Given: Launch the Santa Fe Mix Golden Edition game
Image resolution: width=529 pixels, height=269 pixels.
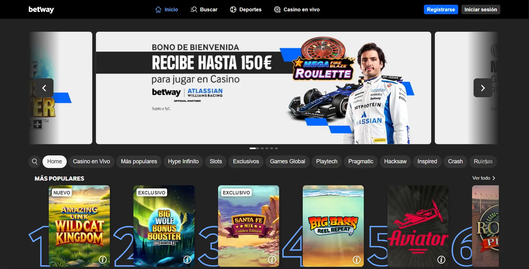Looking at the screenshot, I should point(249,226).
